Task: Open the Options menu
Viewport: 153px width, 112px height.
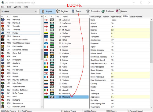Action: click(17, 7)
